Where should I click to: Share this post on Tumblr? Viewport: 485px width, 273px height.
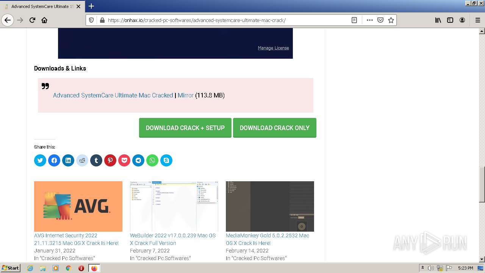click(96, 160)
